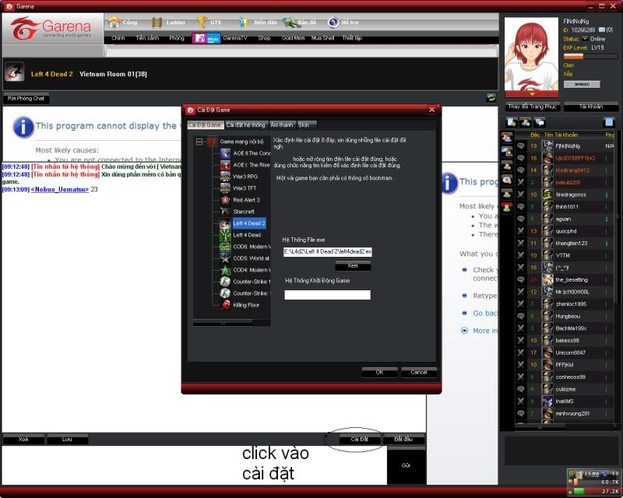This screenshot has width=623, height=498.
Task: Open the Chính menu item
Action: pos(118,38)
